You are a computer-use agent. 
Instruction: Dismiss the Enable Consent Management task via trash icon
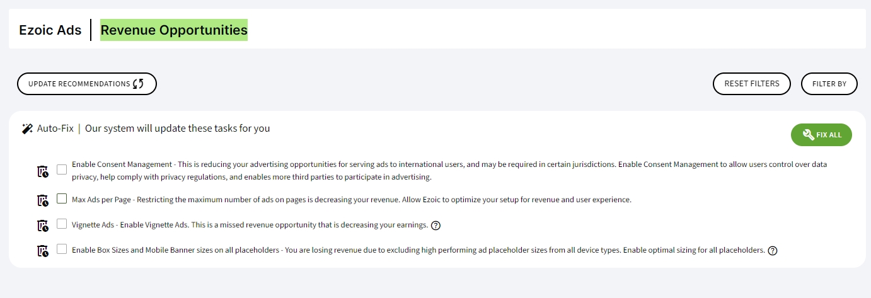[x=43, y=171]
